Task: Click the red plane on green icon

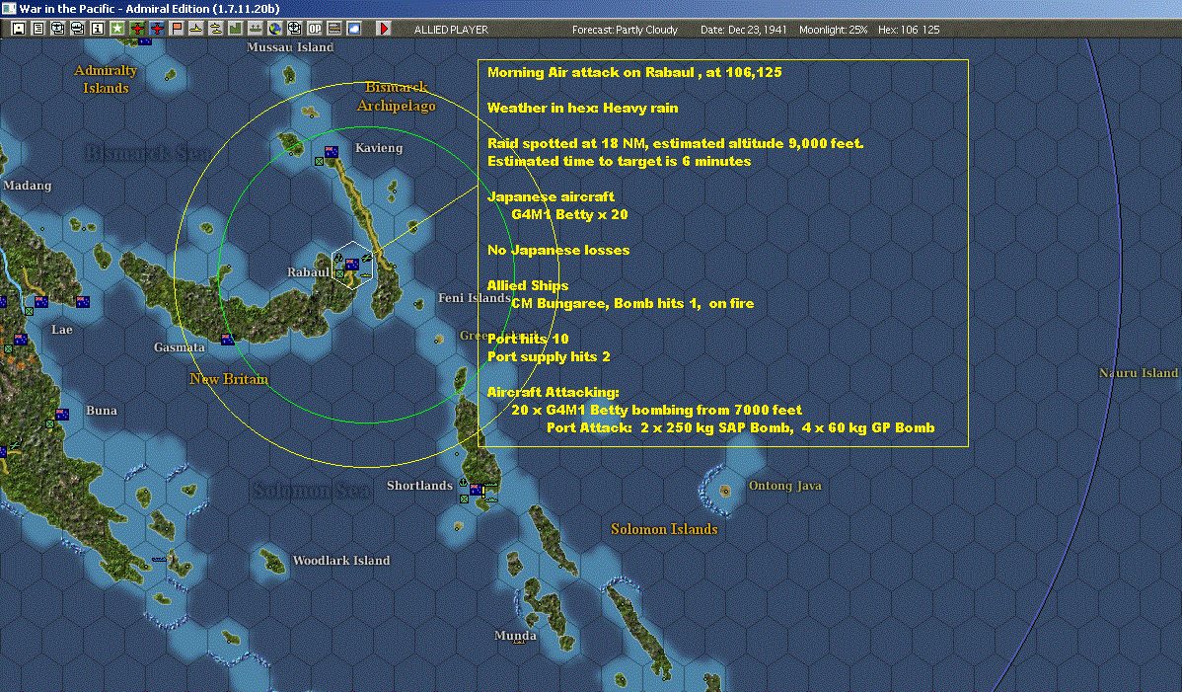Action: pyautogui.click(x=137, y=29)
